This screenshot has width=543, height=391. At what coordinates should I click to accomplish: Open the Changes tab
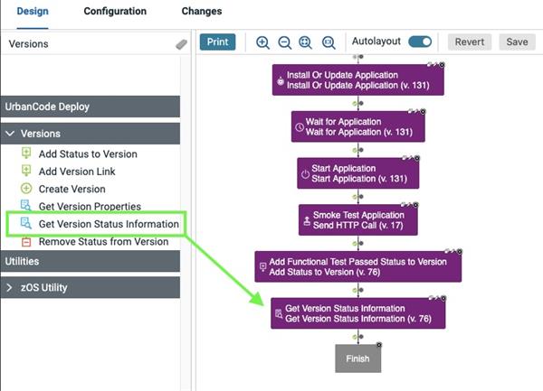click(202, 11)
